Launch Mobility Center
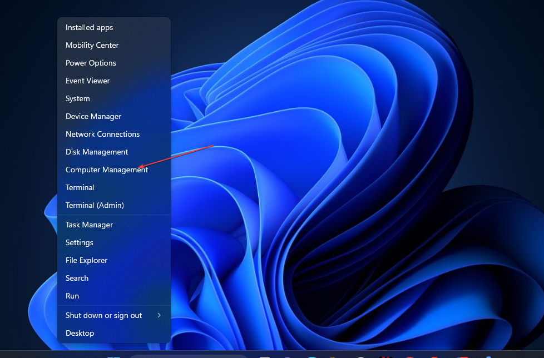Viewport: 544px width, 358px height. click(x=92, y=45)
